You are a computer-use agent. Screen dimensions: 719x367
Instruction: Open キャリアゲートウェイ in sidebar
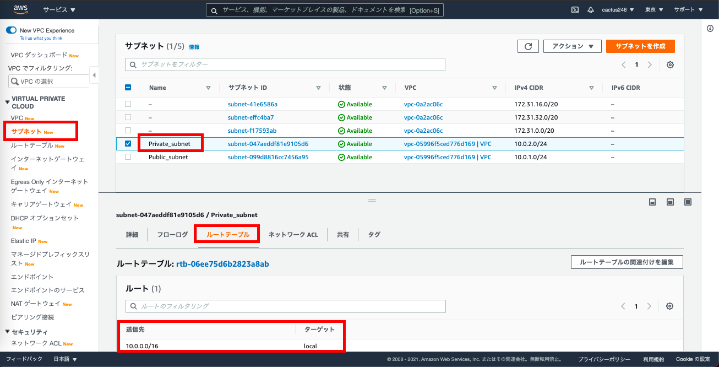(41, 204)
